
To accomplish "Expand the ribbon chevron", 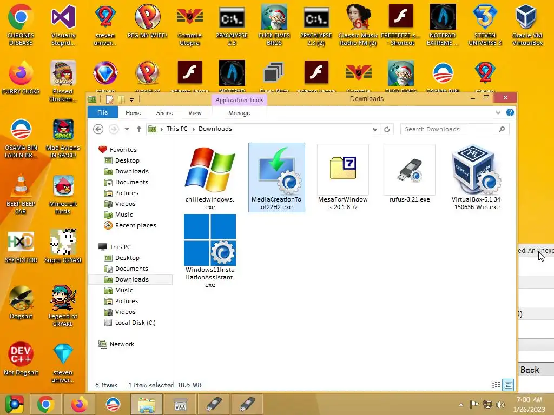I will pyautogui.click(x=498, y=112).
